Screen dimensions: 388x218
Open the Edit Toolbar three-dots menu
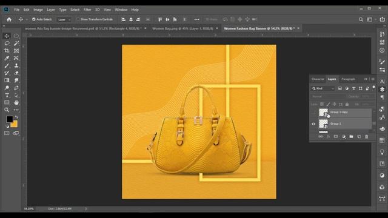click(16, 110)
